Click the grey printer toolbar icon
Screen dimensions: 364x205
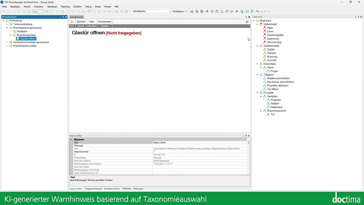pos(109,11)
